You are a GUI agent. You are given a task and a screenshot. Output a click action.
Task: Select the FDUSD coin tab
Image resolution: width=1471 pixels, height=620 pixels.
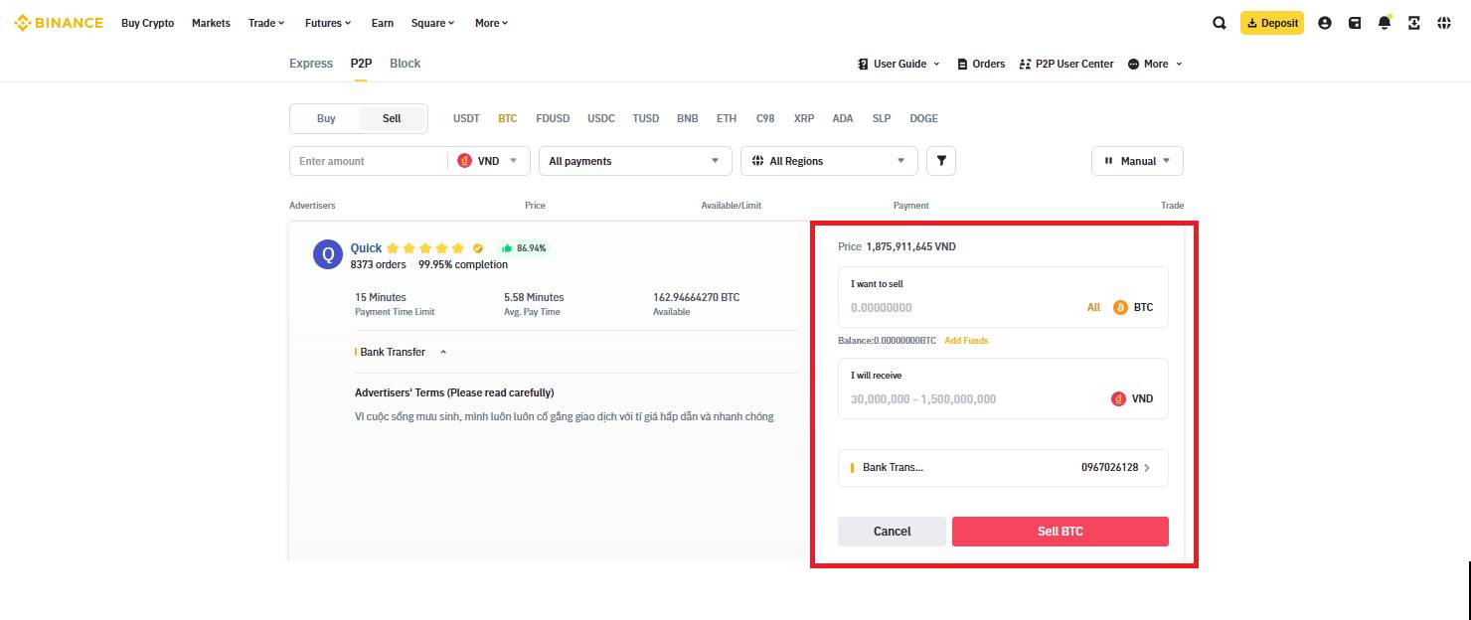point(553,118)
